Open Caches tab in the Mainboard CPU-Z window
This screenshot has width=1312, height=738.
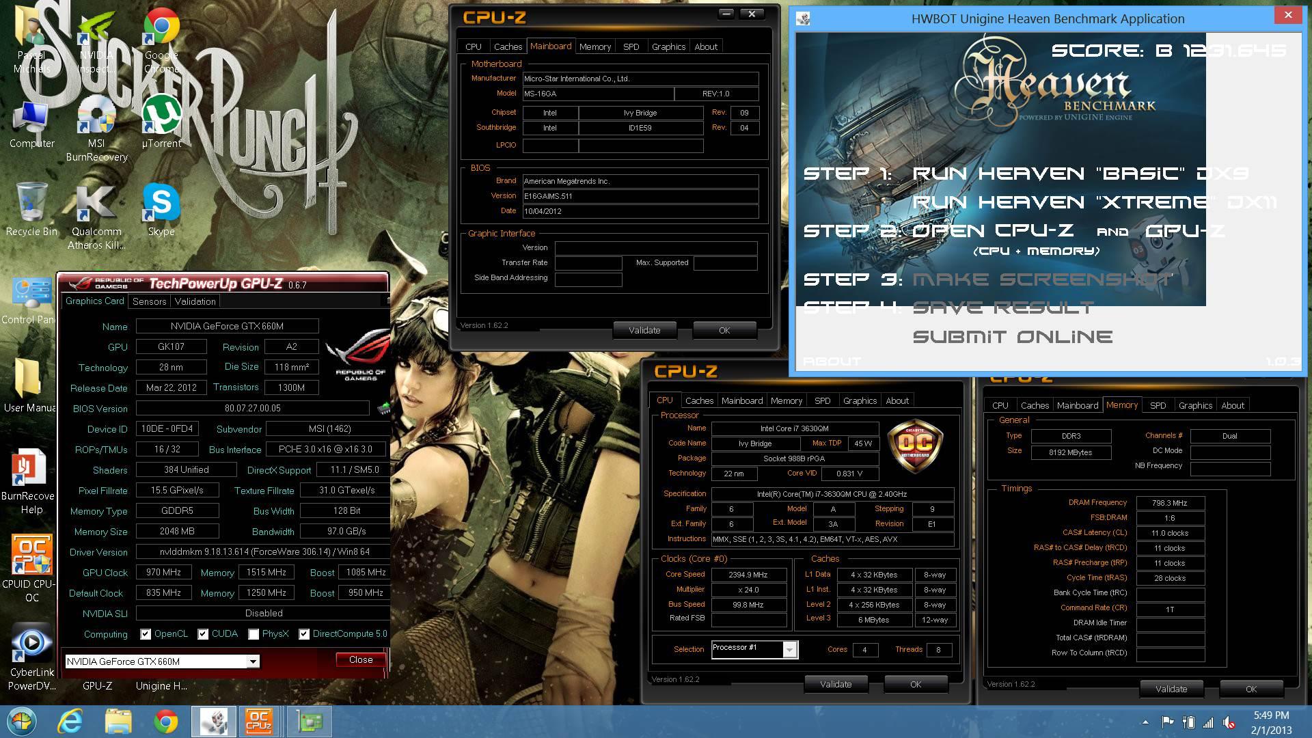(508, 46)
